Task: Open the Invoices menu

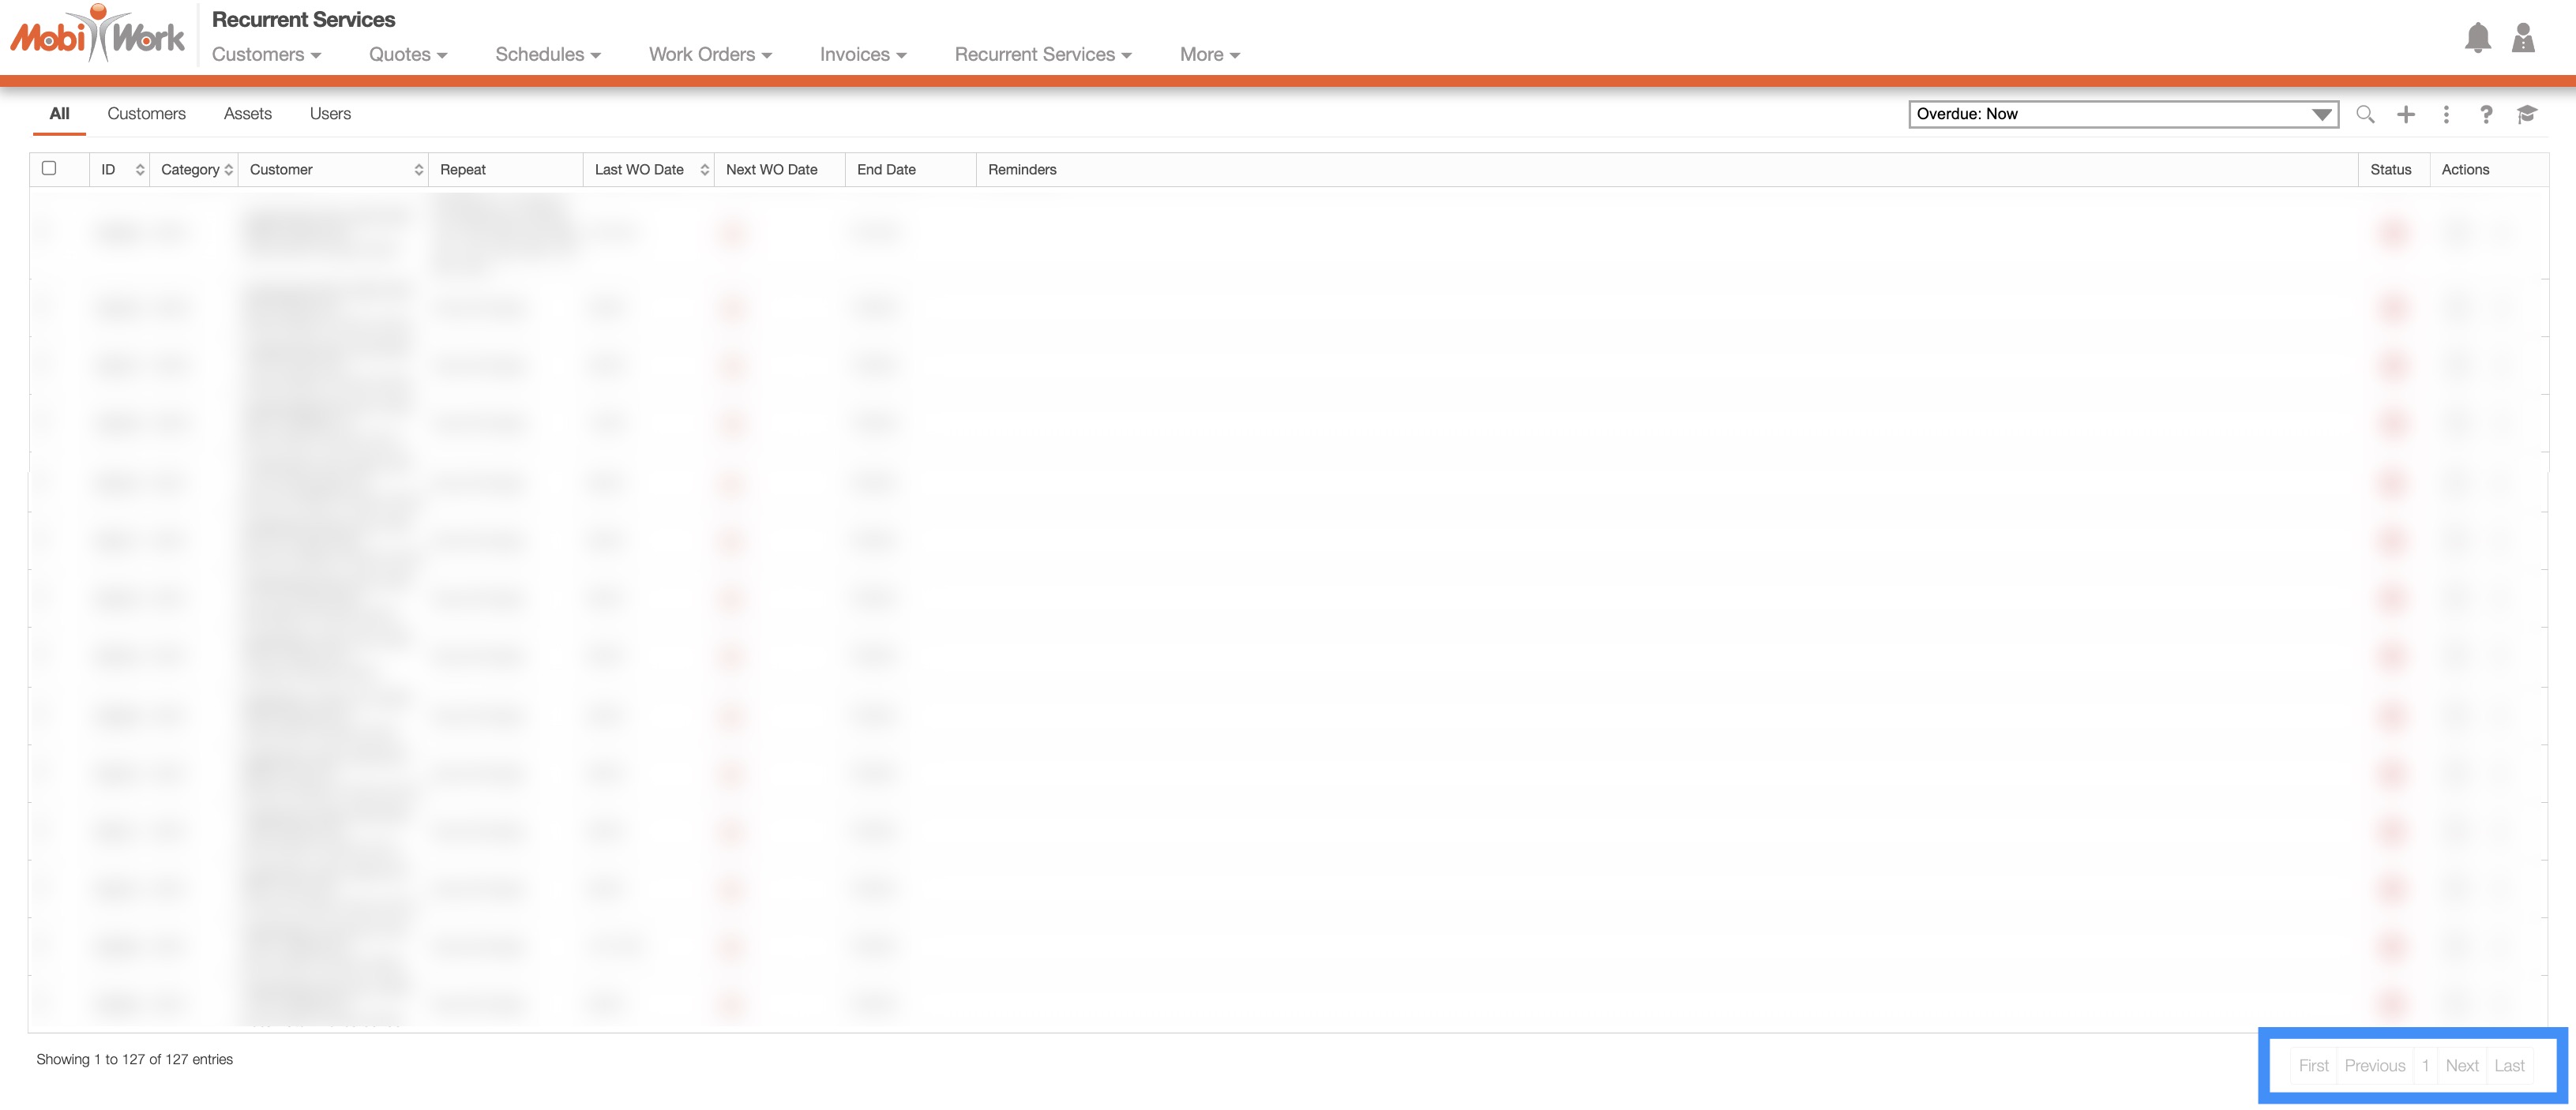Action: tap(862, 55)
